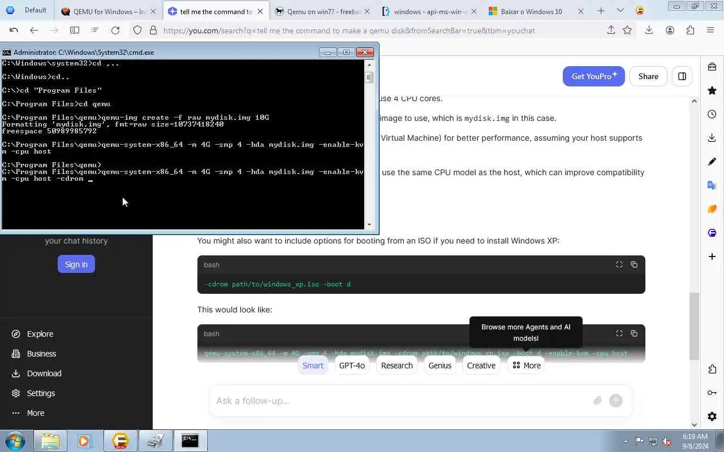Select the GPT-4o model chip
Image resolution: width=724 pixels, height=452 pixels.
(352, 366)
